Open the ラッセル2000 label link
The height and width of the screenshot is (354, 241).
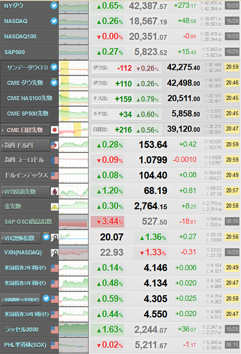[x=22, y=330]
